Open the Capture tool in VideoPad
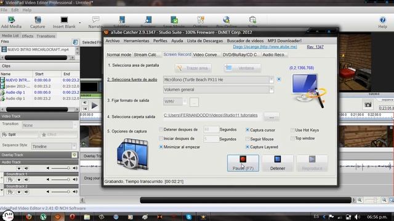Viewport: 394px width, 221px height. (38, 22)
